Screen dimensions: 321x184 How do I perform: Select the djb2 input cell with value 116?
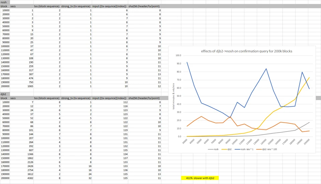click(110, 106)
